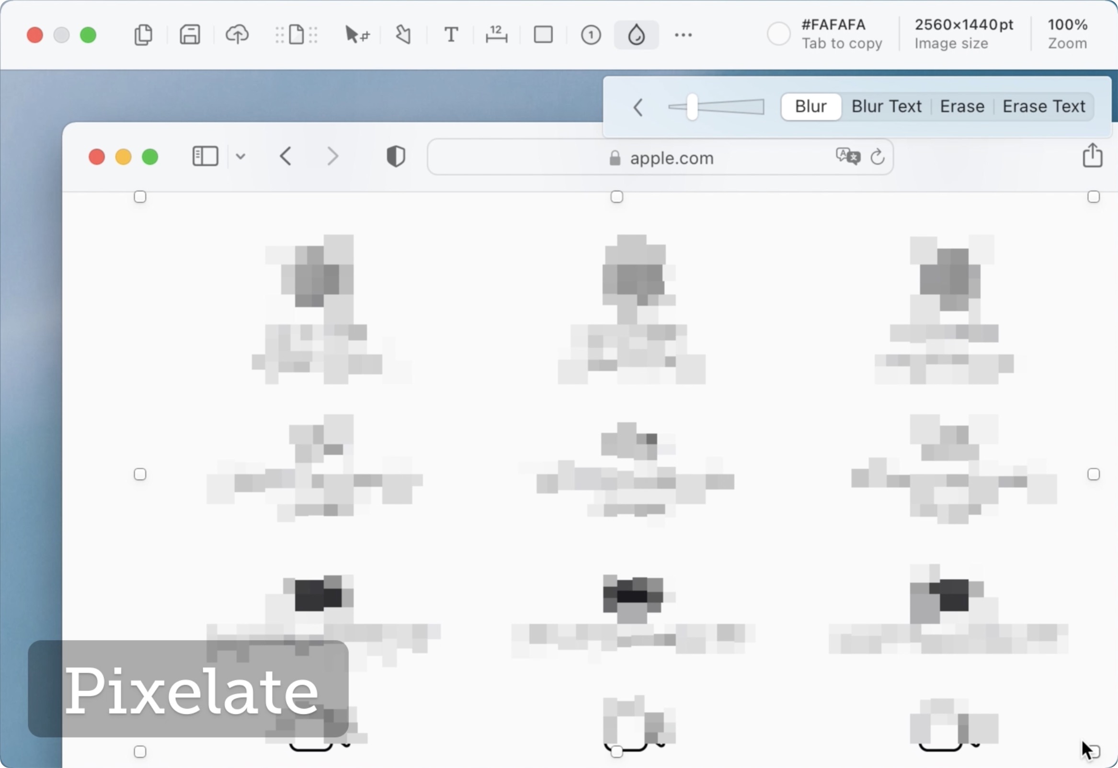Viewport: 1118px width, 768px height.
Task: Toggle the blur droplet tool
Action: coord(636,34)
